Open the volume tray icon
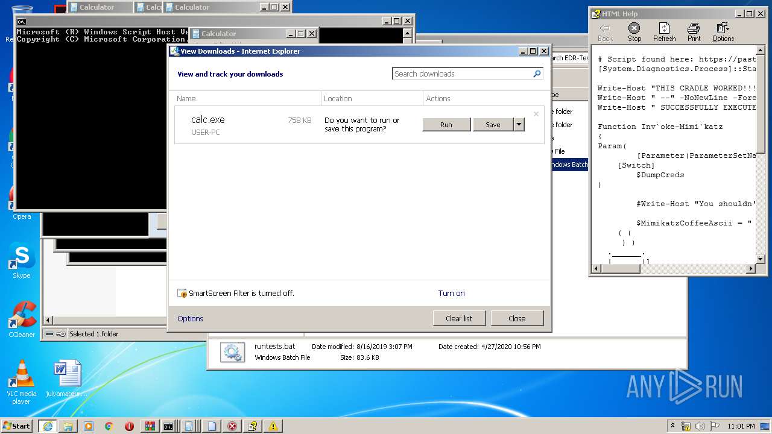 coord(700,426)
